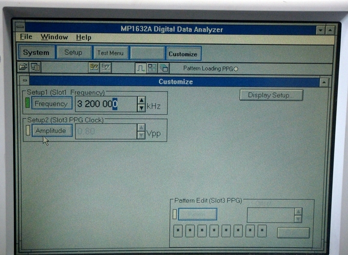Click the first pattern bit asterisk box
The width and height of the screenshot is (348, 255).
point(178,231)
